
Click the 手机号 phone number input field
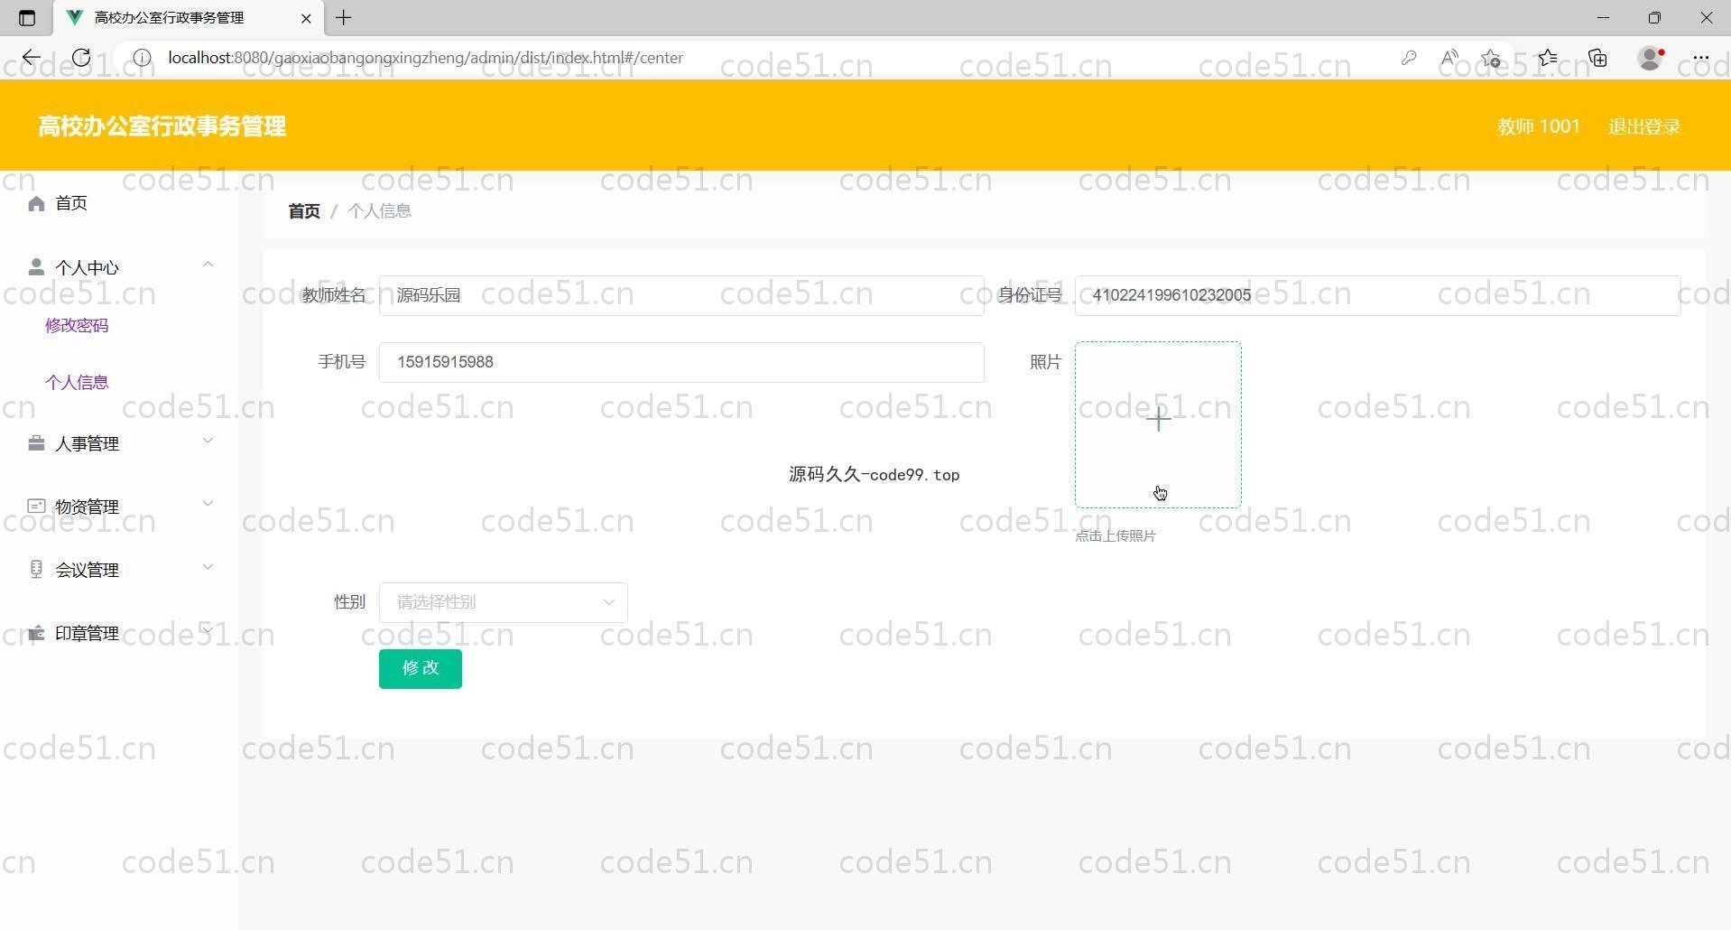pyautogui.click(x=681, y=362)
